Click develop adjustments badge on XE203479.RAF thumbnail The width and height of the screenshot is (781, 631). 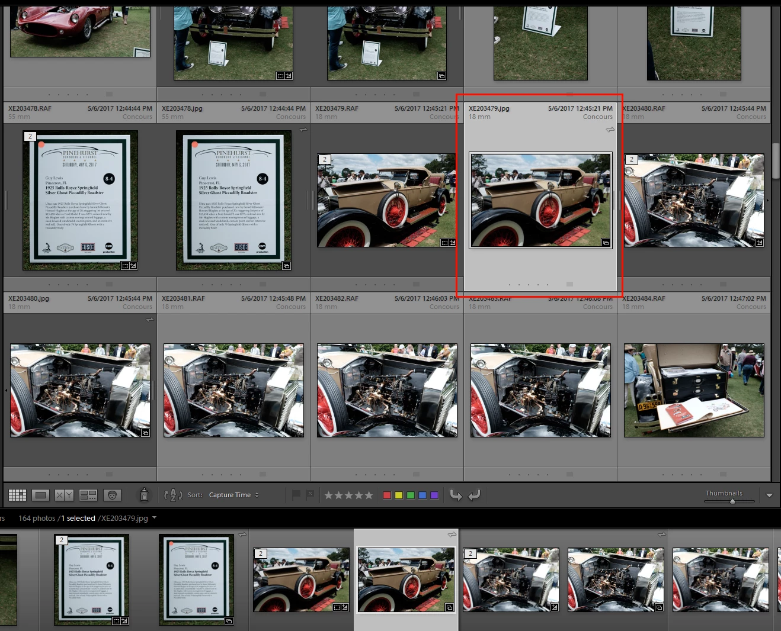[452, 243]
